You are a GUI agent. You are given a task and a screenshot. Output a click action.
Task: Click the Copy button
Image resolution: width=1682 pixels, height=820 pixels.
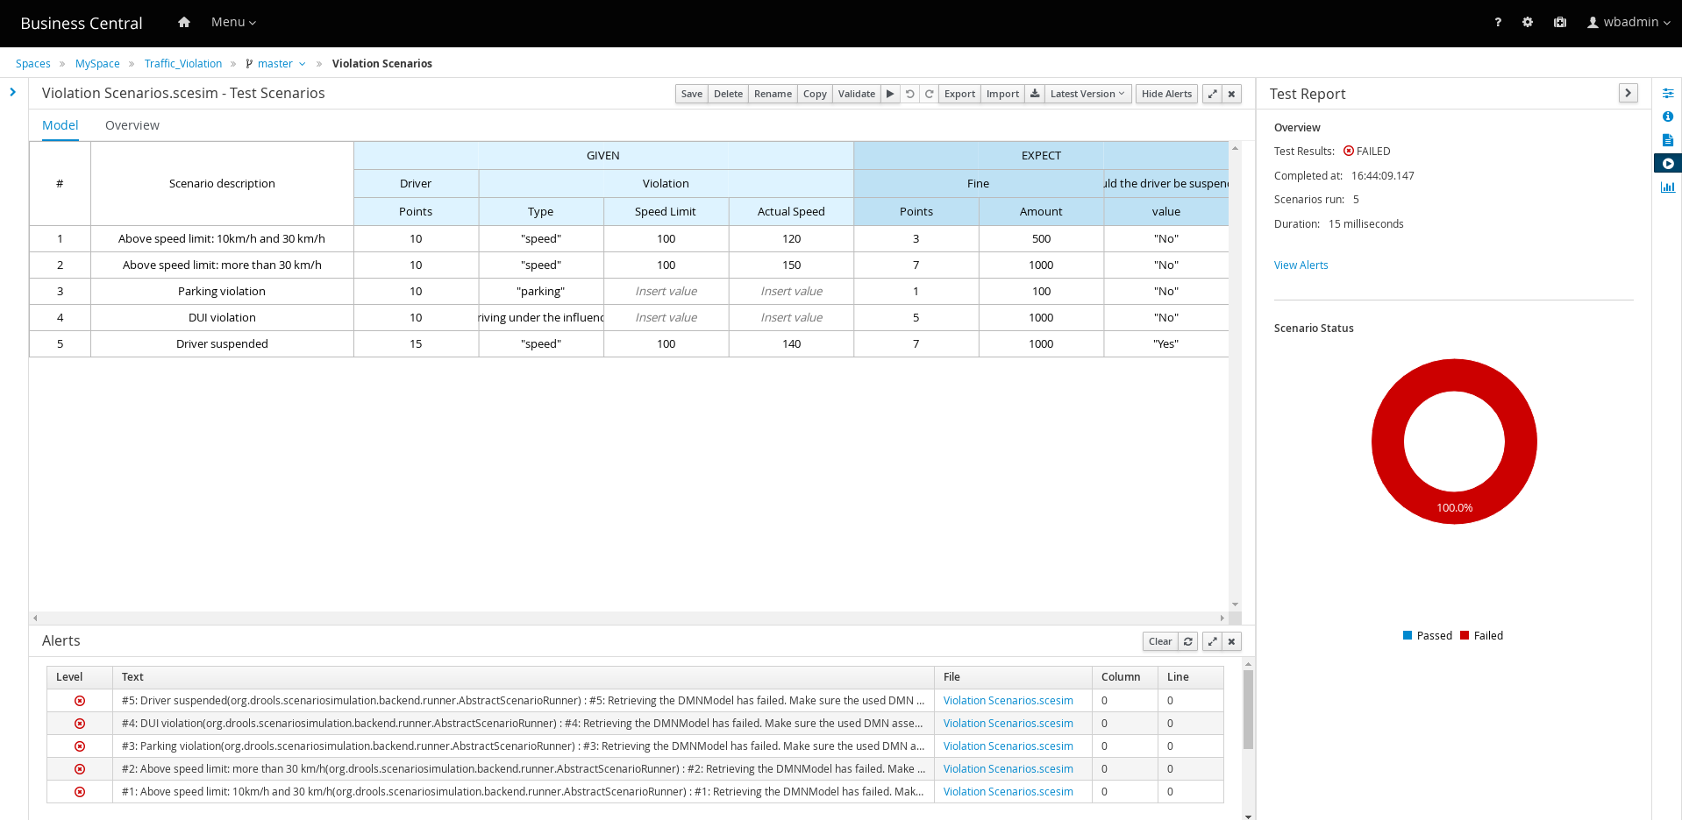pyautogui.click(x=815, y=94)
